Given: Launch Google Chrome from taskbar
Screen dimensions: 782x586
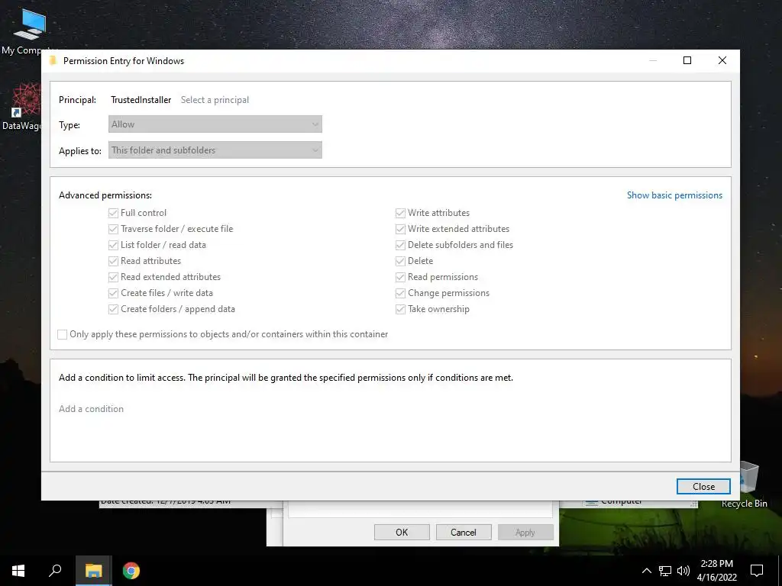Looking at the screenshot, I should (131, 571).
